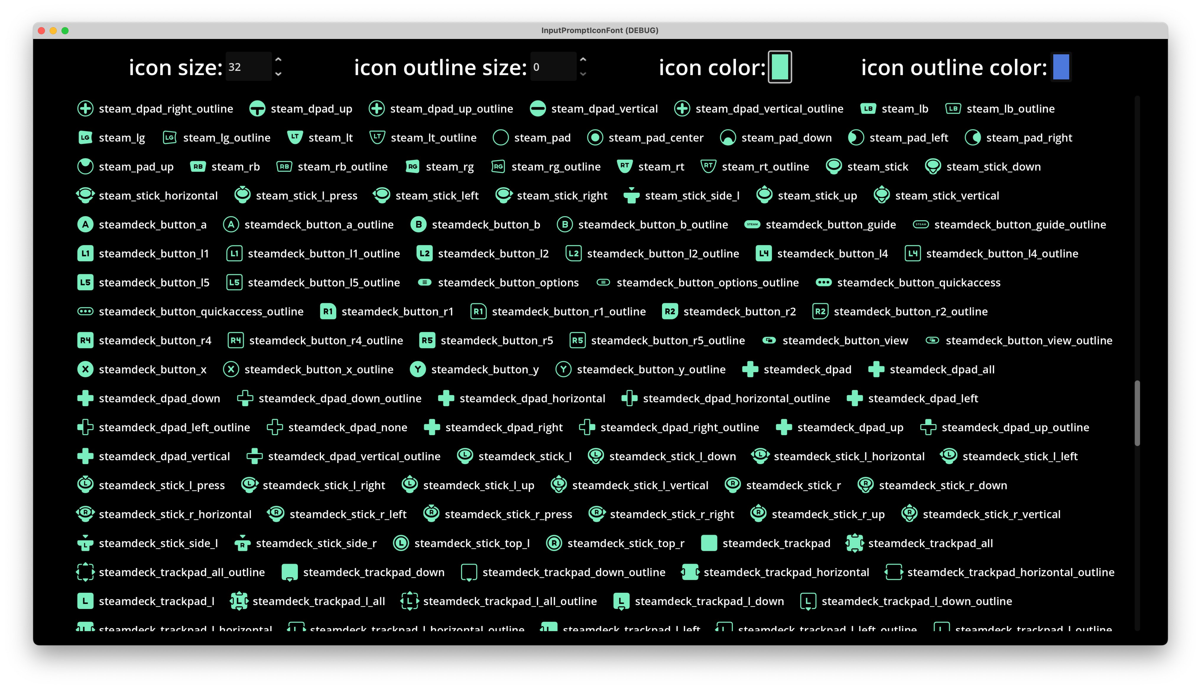Click the steam_rt shield icon
Screen dimensions: 1201x689
click(x=625, y=166)
